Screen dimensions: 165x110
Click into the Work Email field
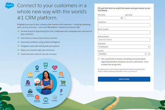(x=124, y=25)
